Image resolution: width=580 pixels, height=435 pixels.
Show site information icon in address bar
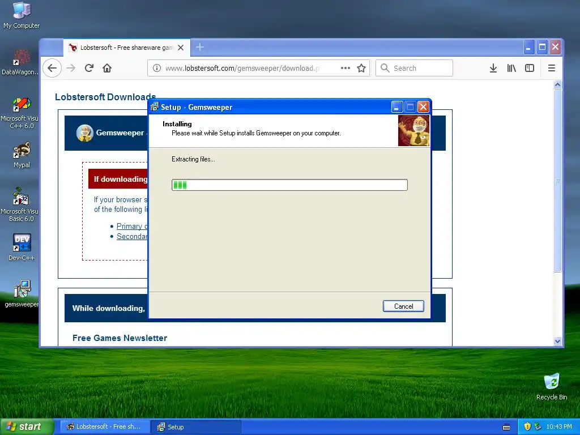pos(157,68)
